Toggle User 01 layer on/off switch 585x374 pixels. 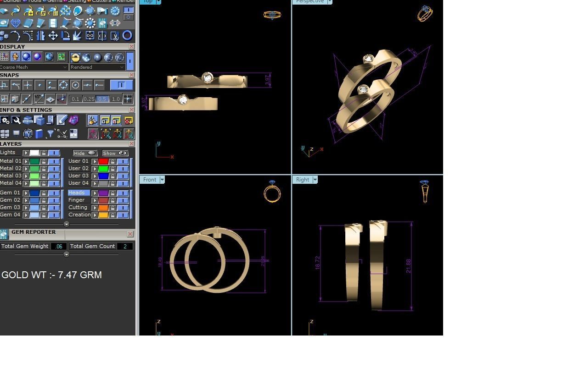click(x=123, y=161)
